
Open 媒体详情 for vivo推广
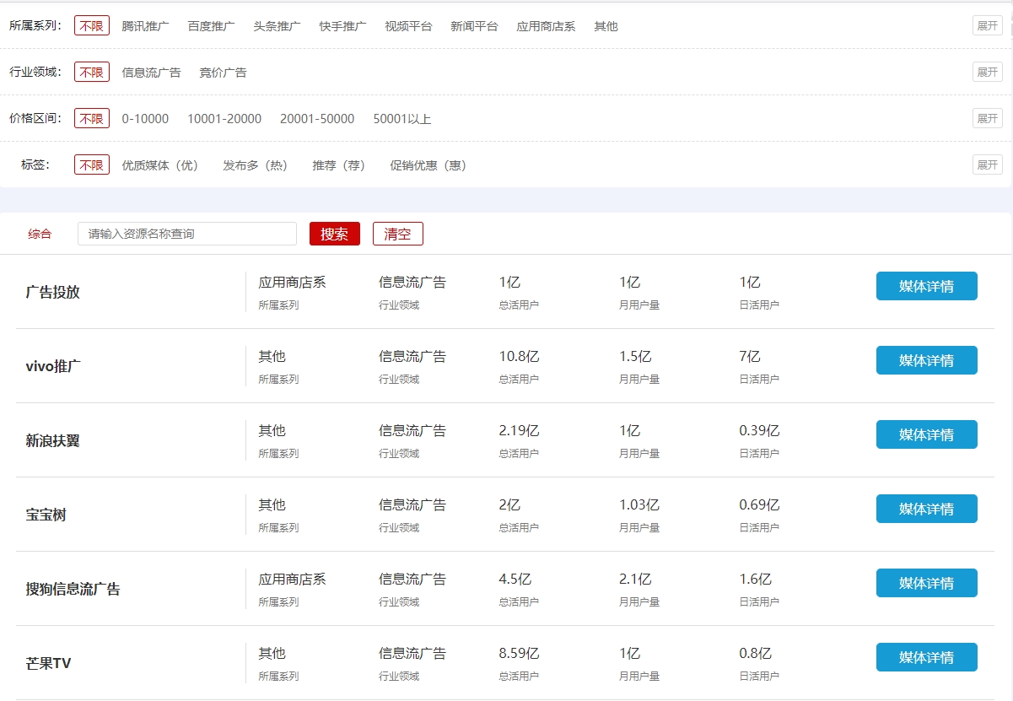pos(926,360)
